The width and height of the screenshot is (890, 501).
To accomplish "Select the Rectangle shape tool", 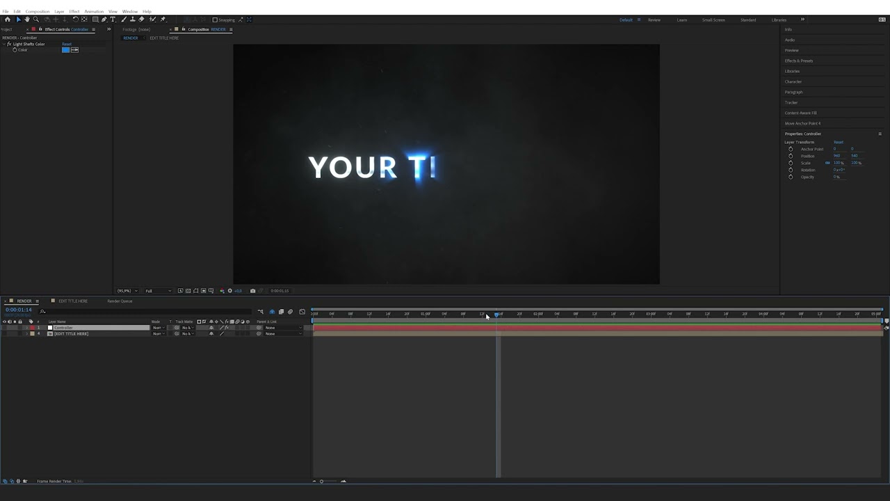I will (95, 19).
